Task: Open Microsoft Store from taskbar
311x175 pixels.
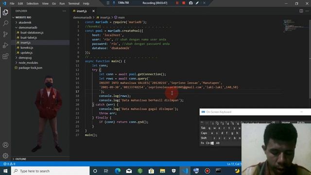Action: coord(151,171)
